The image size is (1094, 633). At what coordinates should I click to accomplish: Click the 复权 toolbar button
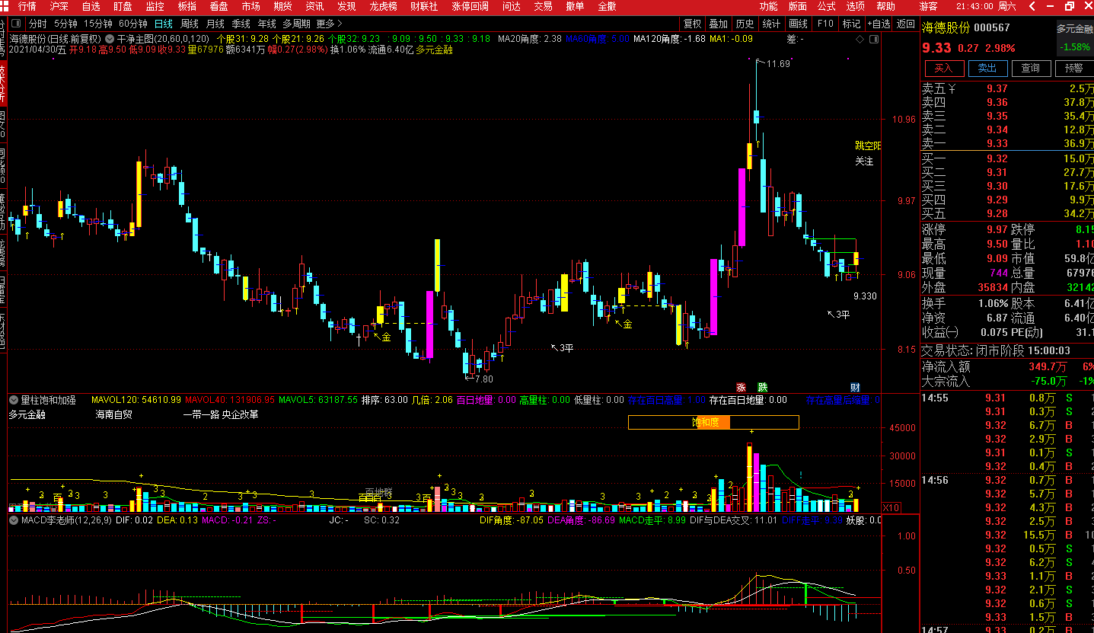click(x=693, y=24)
